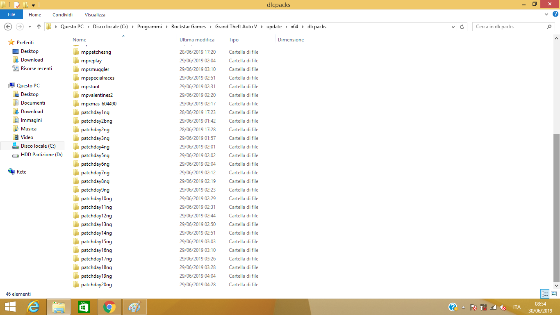Expand path arrow after x64
Viewport: 560px width, 315px height.
point(303,27)
